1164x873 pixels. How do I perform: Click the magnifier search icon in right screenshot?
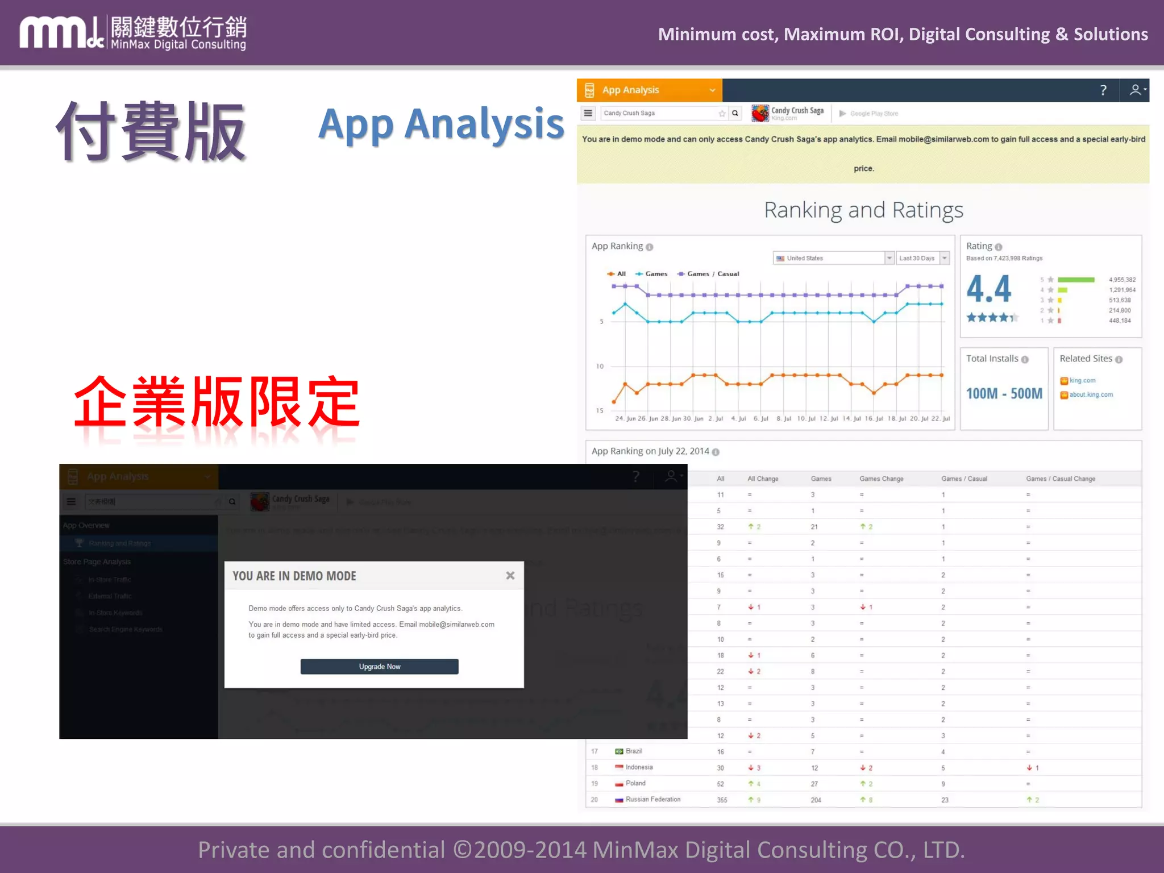(735, 113)
